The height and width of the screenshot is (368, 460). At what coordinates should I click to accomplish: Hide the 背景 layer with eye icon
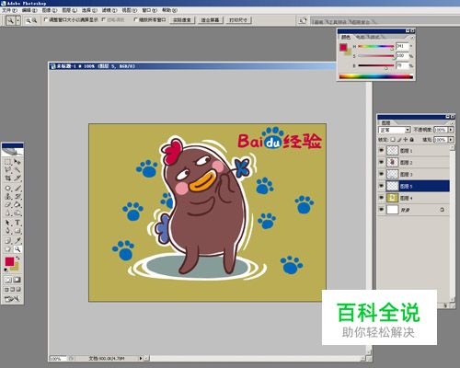tap(381, 210)
